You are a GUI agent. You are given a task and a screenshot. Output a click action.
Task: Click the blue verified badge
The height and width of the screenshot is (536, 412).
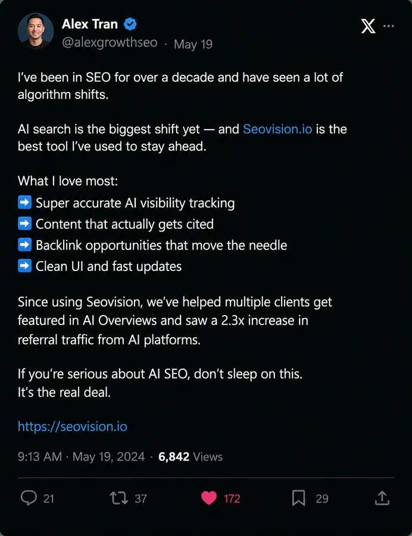130,24
